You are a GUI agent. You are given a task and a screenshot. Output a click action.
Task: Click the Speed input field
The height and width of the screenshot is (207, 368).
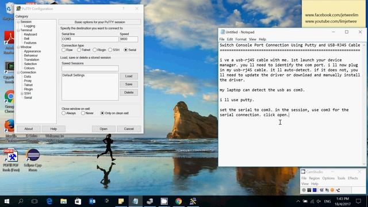pyautogui.click(x=129, y=39)
